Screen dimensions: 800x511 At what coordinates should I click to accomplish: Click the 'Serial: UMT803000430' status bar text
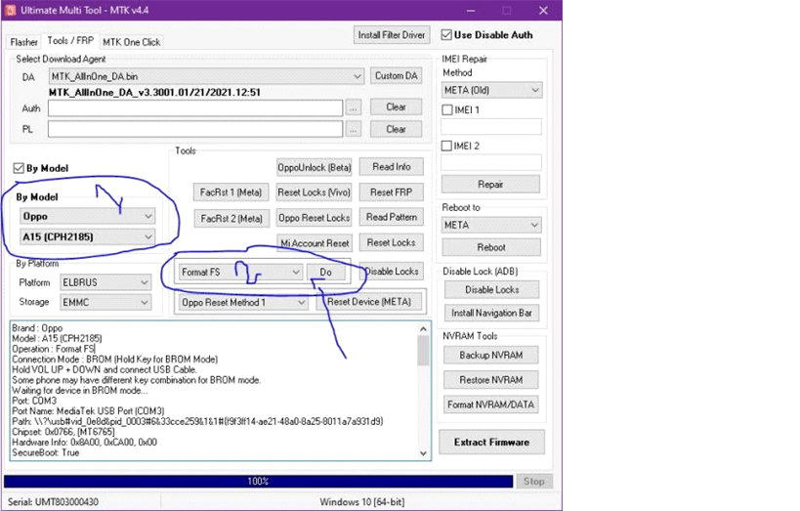53,502
